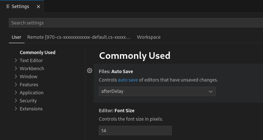Click 'Controls the font size in pixels.' text
This screenshot has width=263, height=140.
tap(131, 119)
